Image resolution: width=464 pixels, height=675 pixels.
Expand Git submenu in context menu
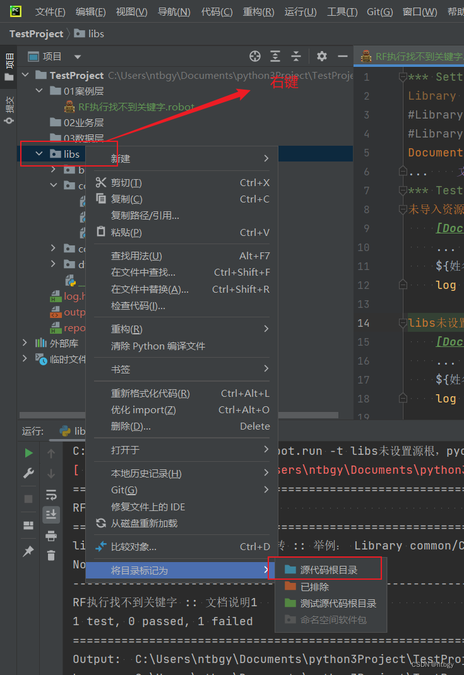click(x=266, y=490)
